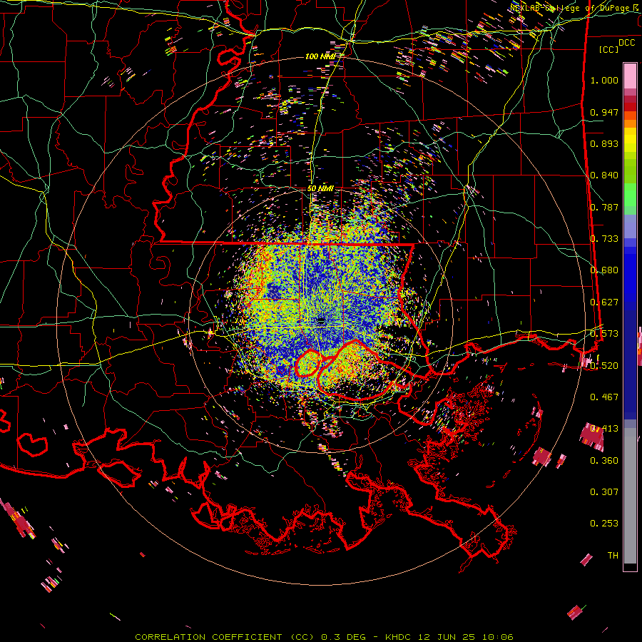The image size is (642, 642).
Task: Click the 0.520 scale value
Action: pyautogui.click(x=604, y=366)
